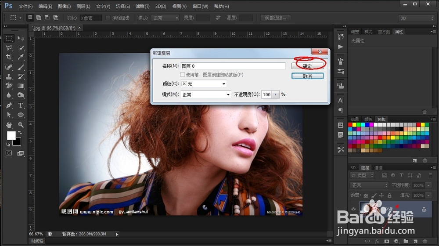
Task: Swap foreground and background colors icon
Action: 20,133
